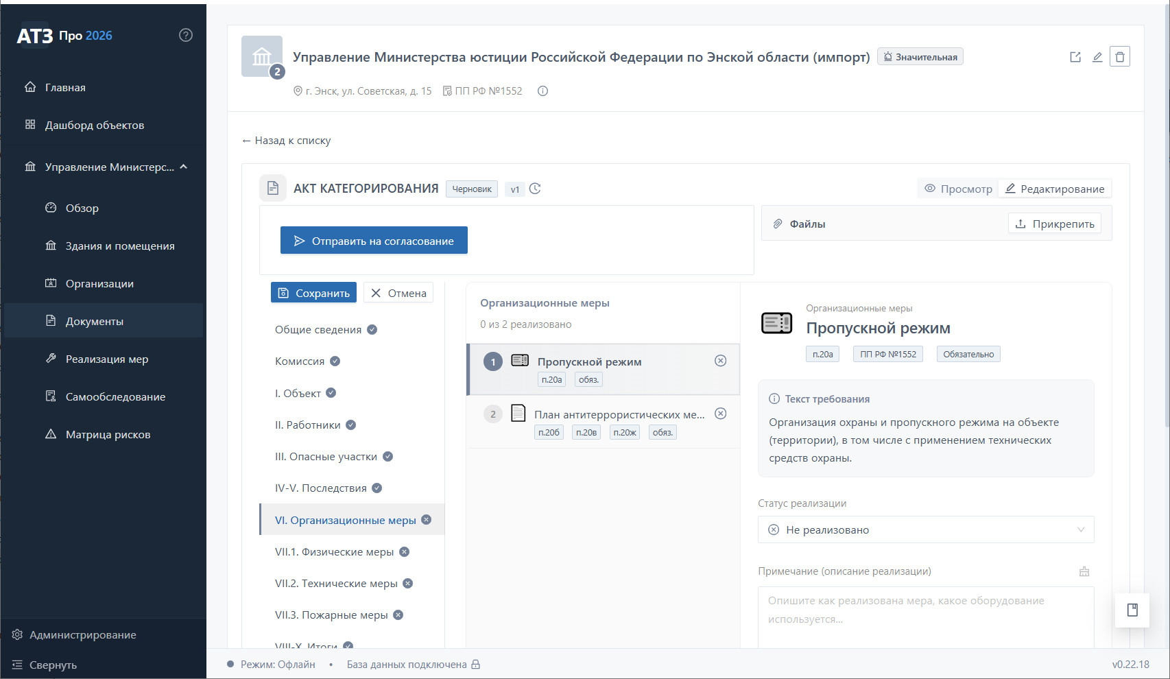Switch to Просмотр mode

958,189
